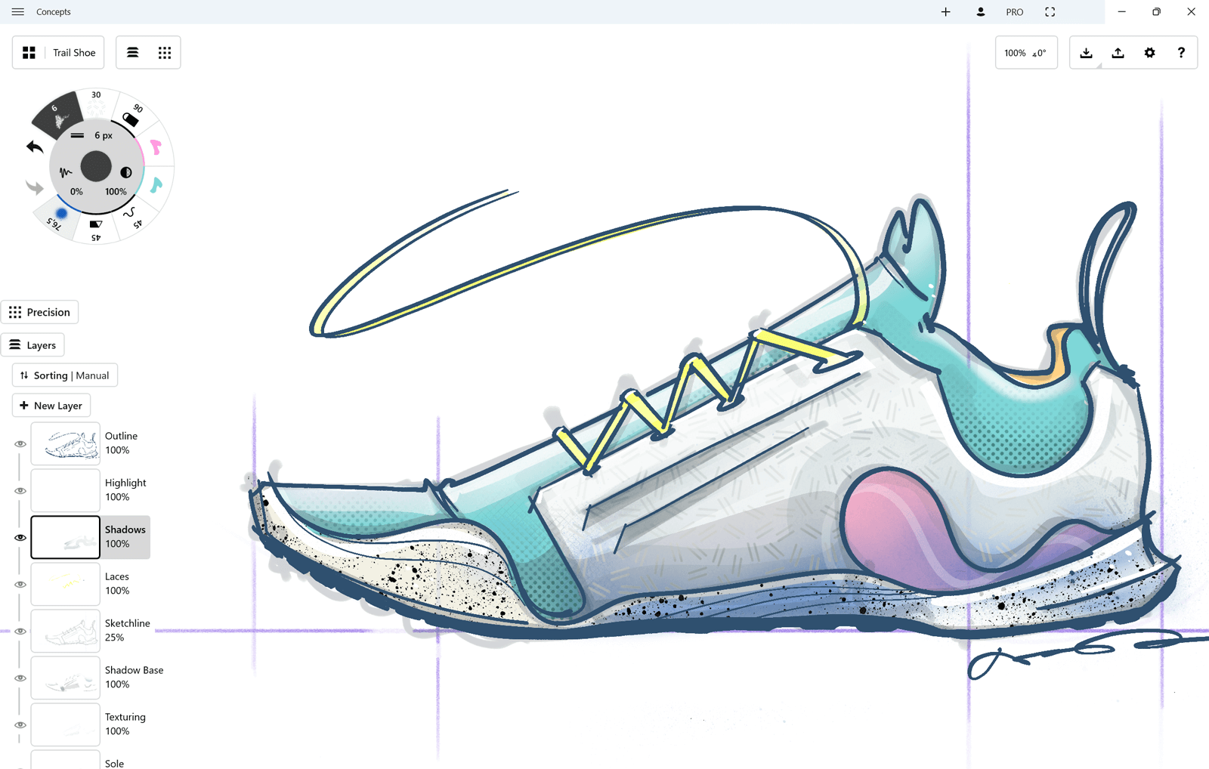Open the help question mark
The height and width of the screenshot is (769, 1209).
tap(1181, 53)
